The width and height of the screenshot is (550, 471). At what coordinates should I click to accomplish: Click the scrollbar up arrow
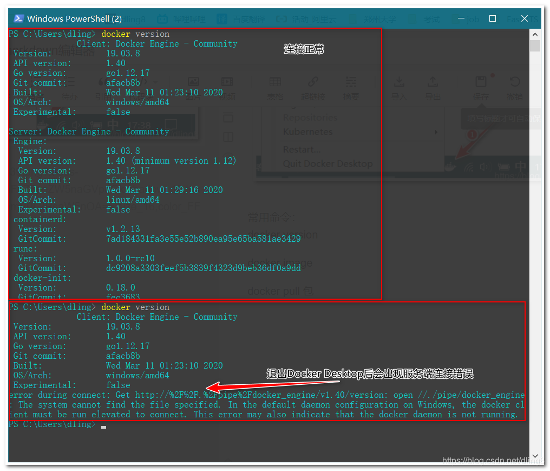[534, 35]
